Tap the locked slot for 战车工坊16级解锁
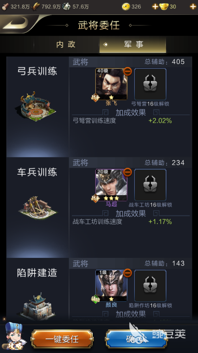This screenshot has width=198, height=353. 150,185
